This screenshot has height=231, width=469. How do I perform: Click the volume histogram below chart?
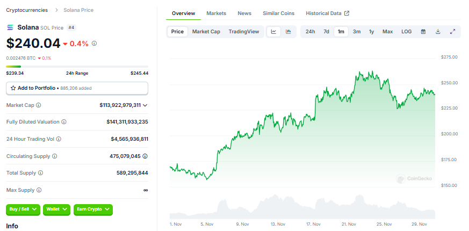302,207
